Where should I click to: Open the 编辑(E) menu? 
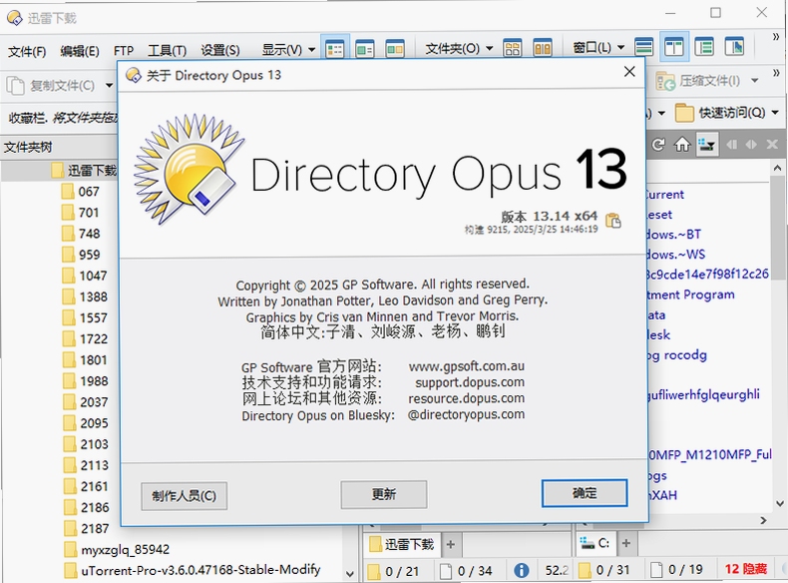80,51
